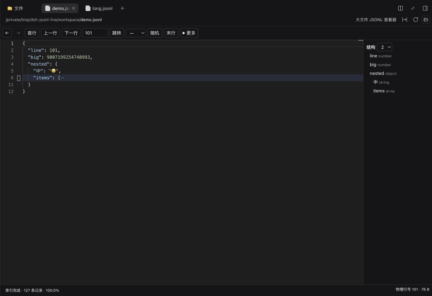Open the dropdown showing a dash

[x=136, y=33]
